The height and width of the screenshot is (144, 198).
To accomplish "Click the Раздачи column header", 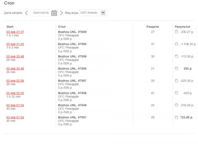I will pos(153,27).
